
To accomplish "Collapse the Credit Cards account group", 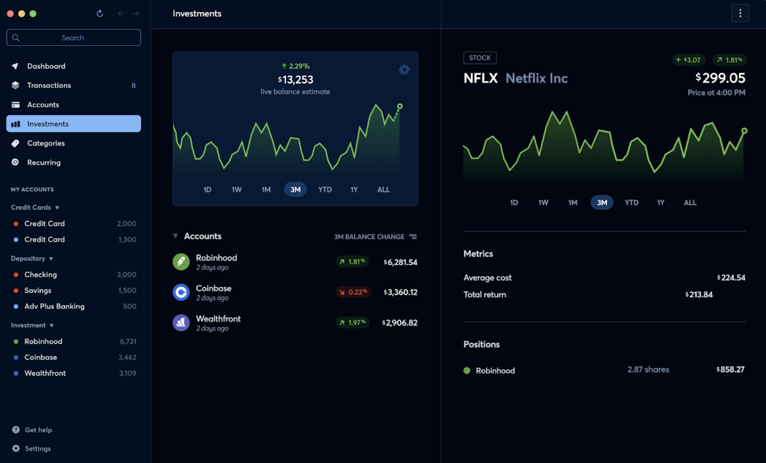I will (57, 208).
